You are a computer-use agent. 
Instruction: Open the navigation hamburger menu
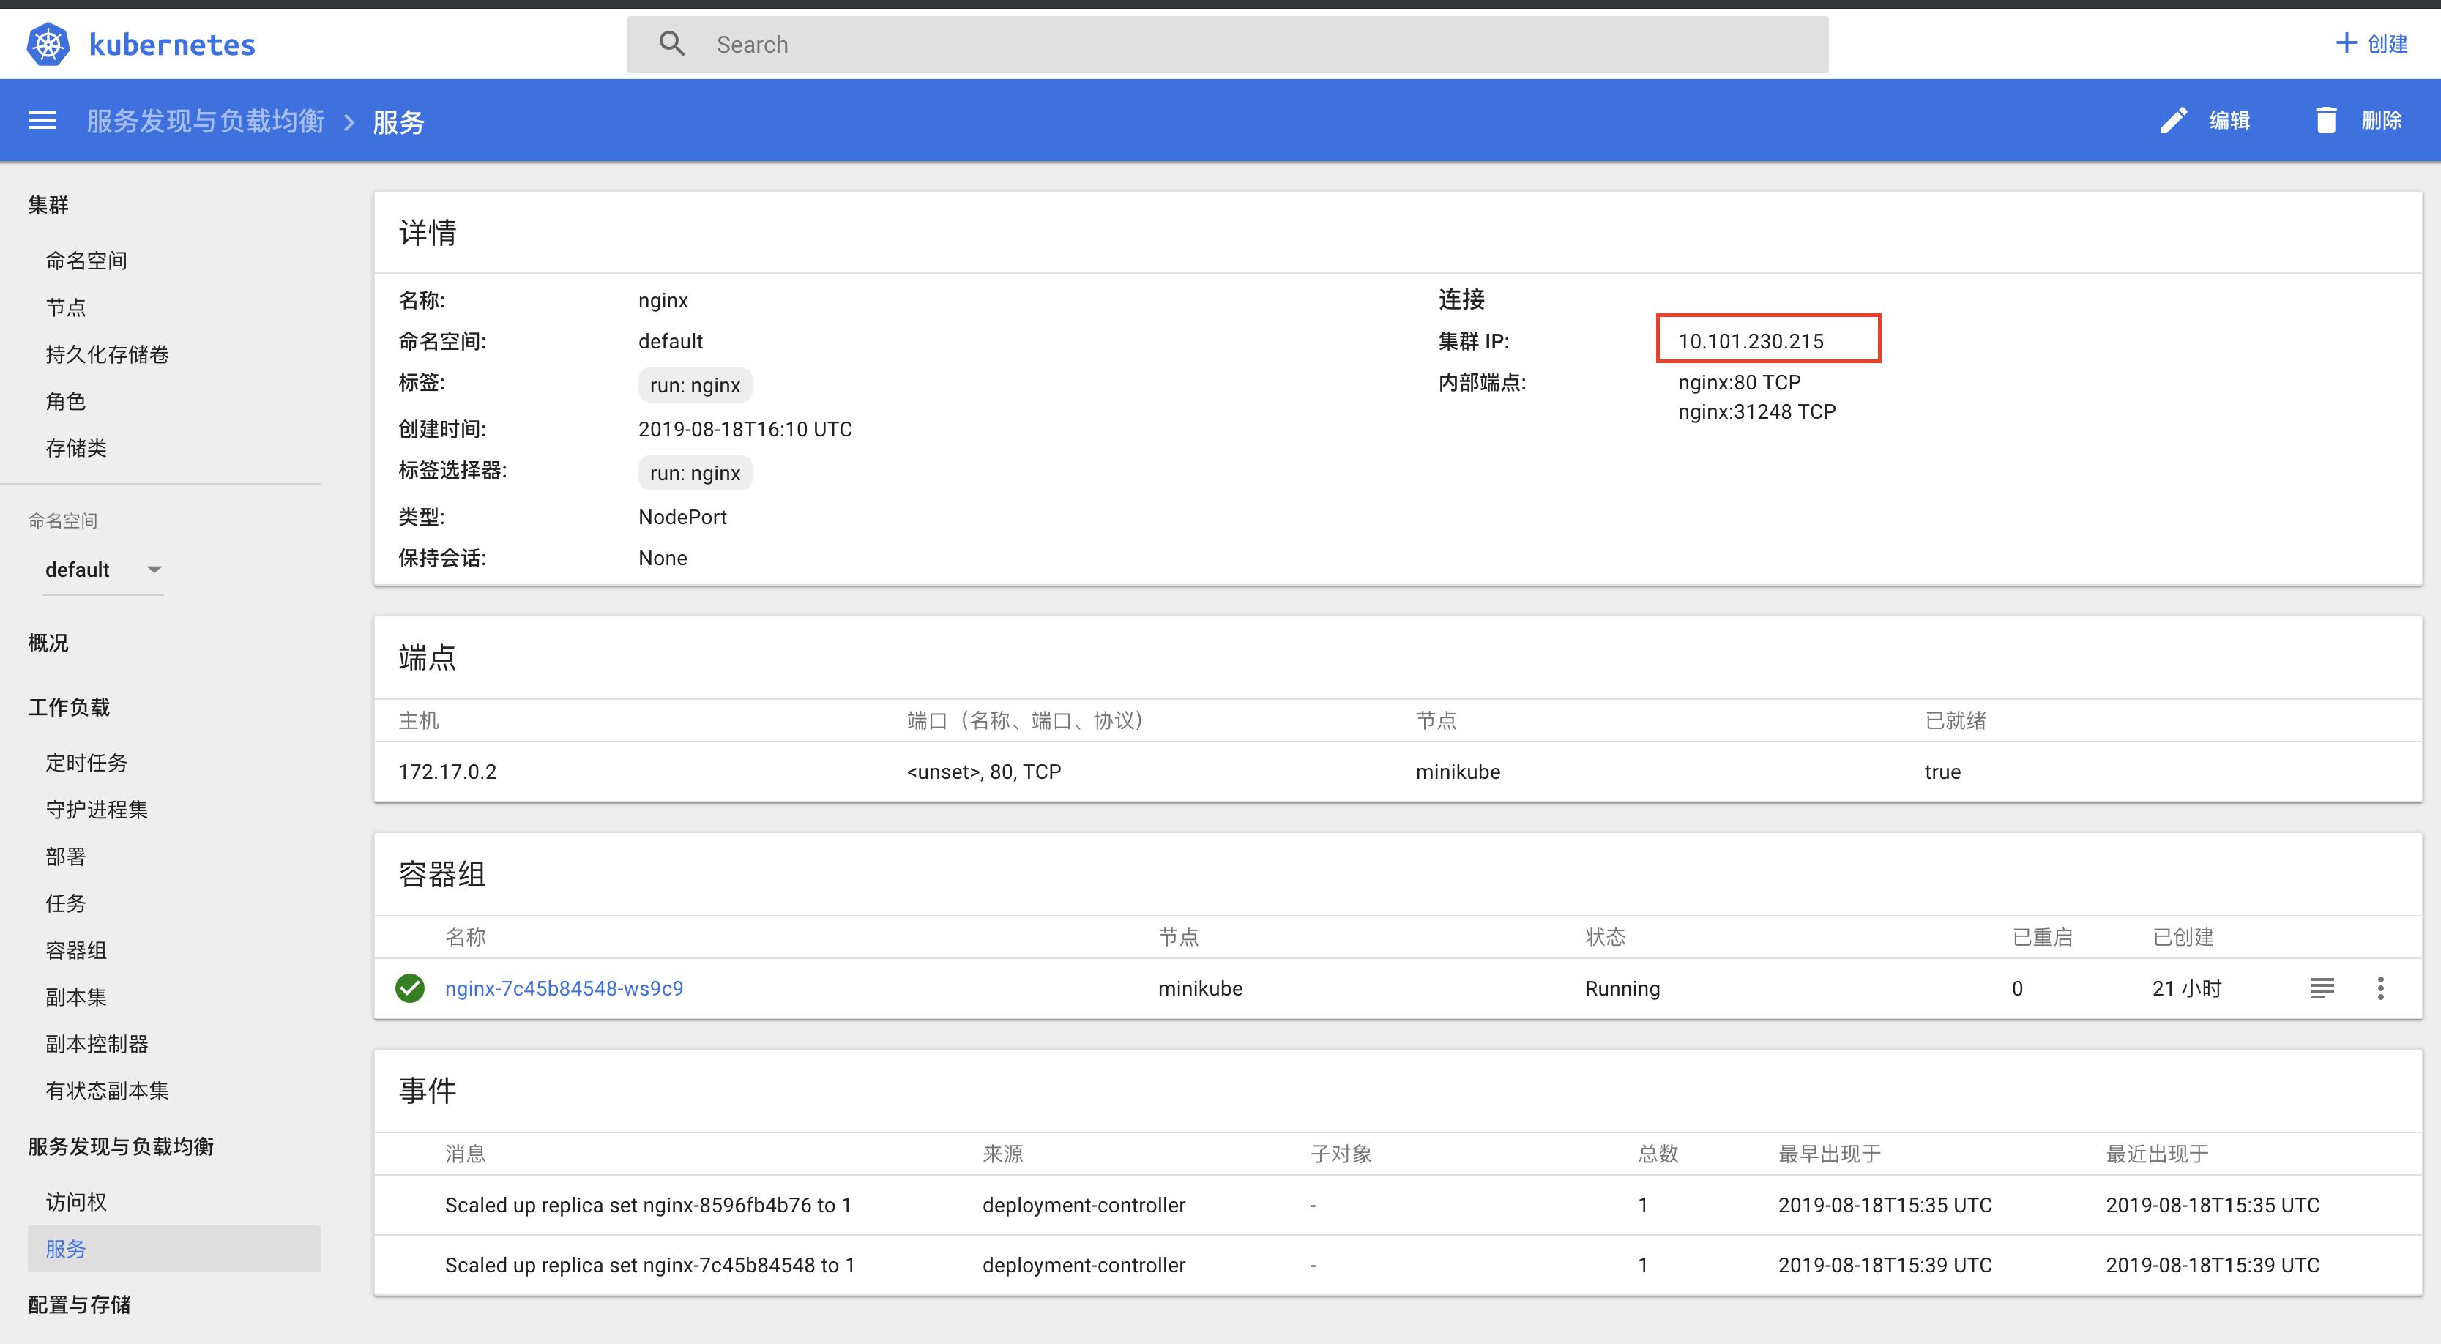42,122
